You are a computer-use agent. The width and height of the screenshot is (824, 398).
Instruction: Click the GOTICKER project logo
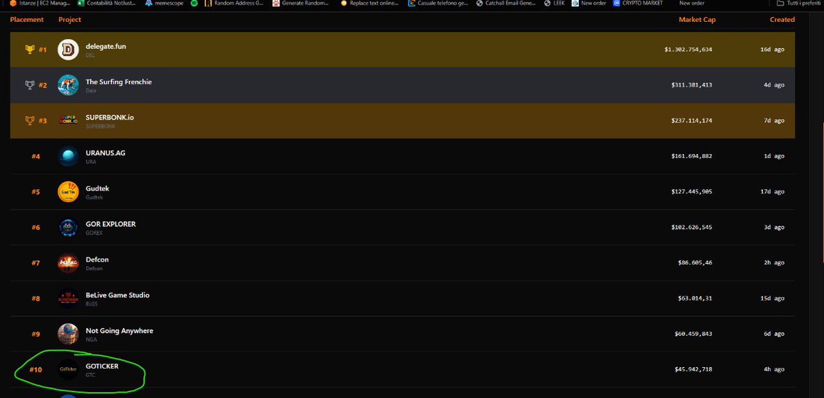68,369
